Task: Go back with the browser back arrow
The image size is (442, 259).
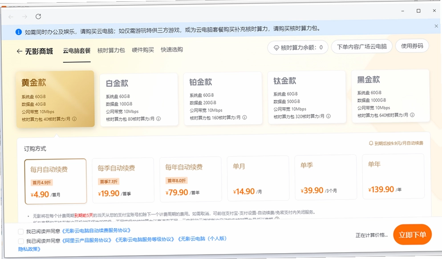Action: coord(11,17)
